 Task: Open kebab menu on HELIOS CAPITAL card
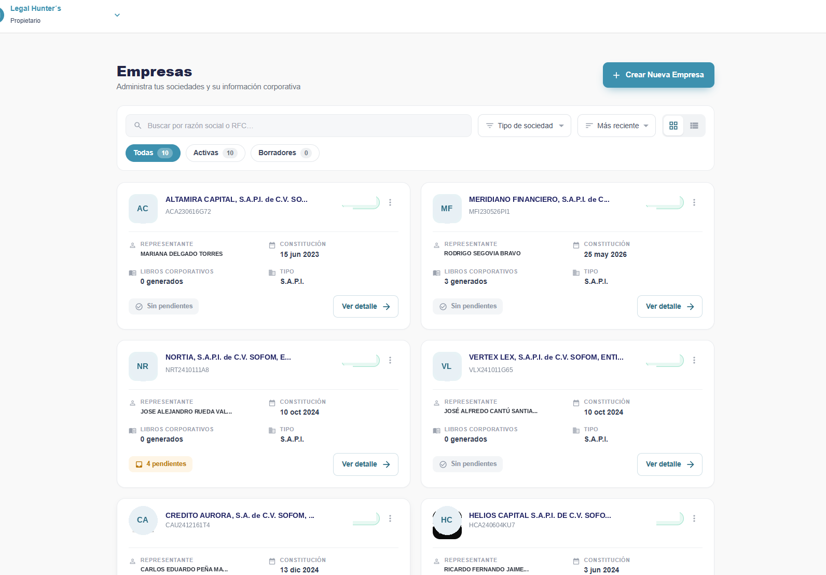694,518
